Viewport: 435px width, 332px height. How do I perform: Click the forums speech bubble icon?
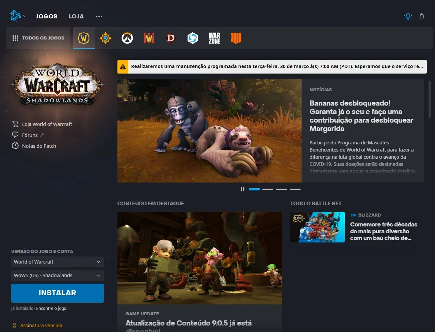[x=15, y=135]
